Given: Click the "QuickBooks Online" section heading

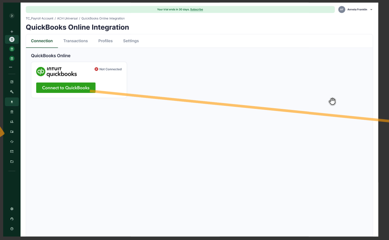Looking at the screenshot, I should click(x=51, y=56).
